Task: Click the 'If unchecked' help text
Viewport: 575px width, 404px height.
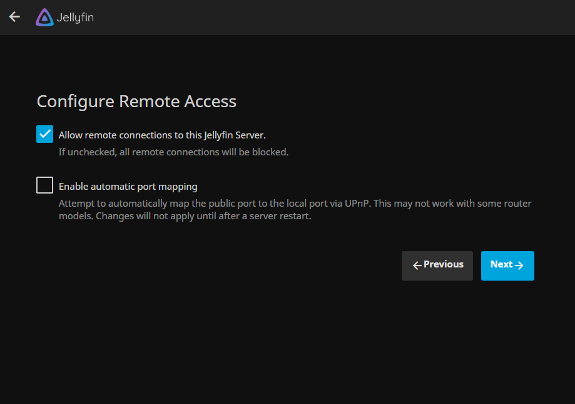Action: [x=173, y=152]
